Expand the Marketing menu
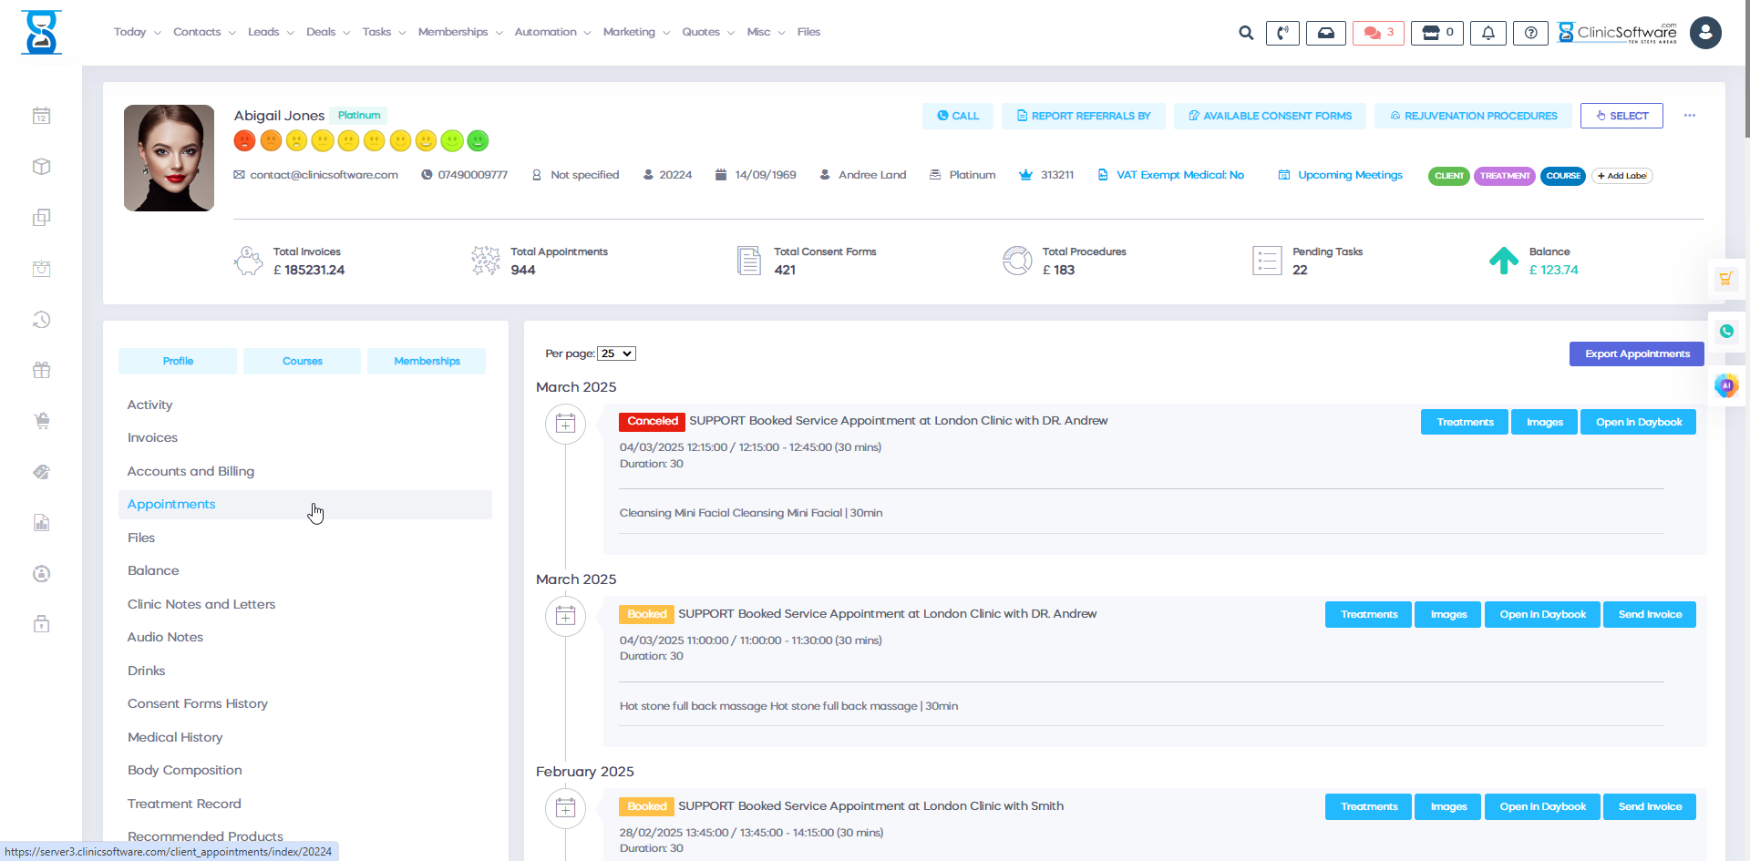This screenshot has width=1750, height=861. click(635, 32)
